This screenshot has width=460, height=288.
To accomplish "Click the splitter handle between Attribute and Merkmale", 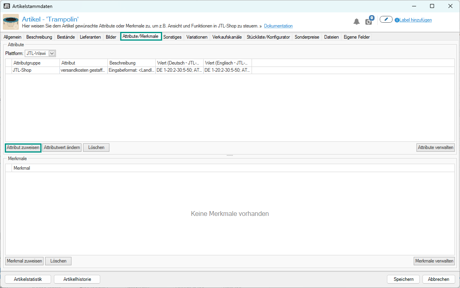I will 230,155.
